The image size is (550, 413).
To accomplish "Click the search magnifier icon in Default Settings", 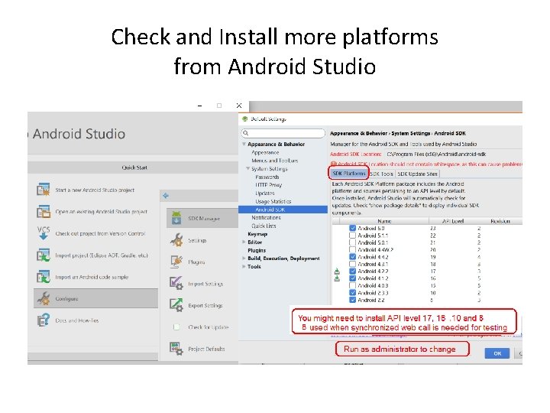I will (246, 133).
